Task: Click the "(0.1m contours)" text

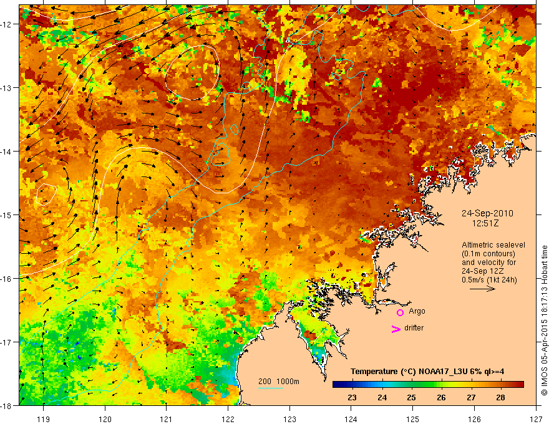Action: click(488, 254)
